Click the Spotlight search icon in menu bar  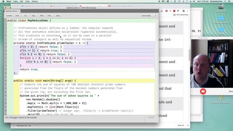coord(225,1)
